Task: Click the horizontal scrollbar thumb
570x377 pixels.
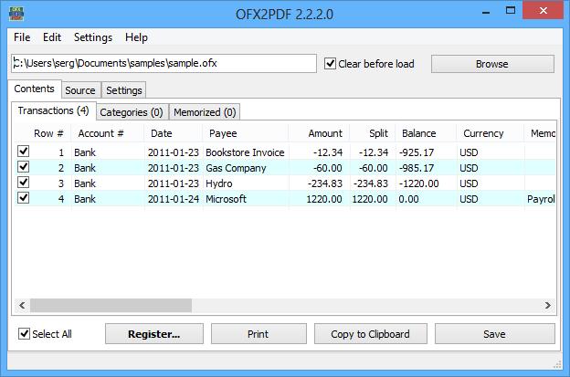Action: [x=111, y=306]
